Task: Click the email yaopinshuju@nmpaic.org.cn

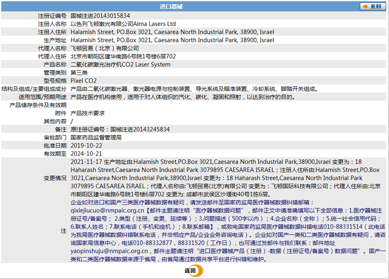Action: point(109,251)
